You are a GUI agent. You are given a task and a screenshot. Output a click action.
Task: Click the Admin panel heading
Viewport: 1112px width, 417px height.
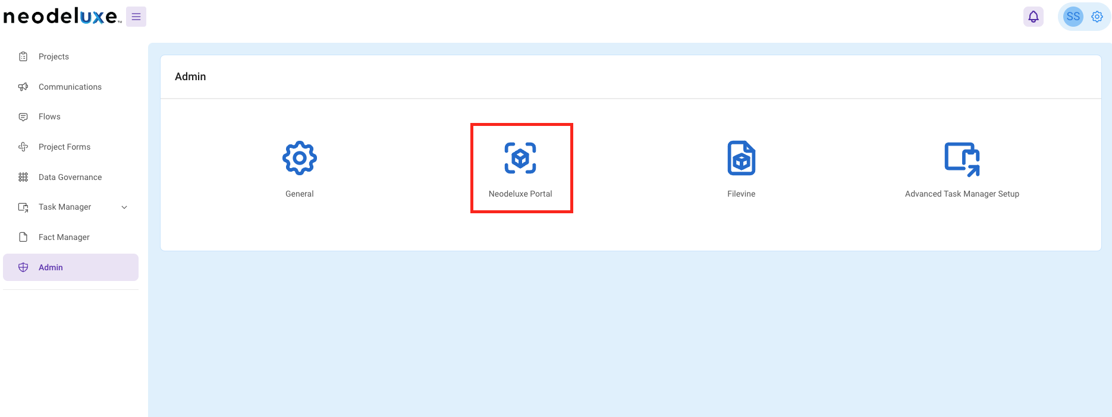(x=190, y=77)
